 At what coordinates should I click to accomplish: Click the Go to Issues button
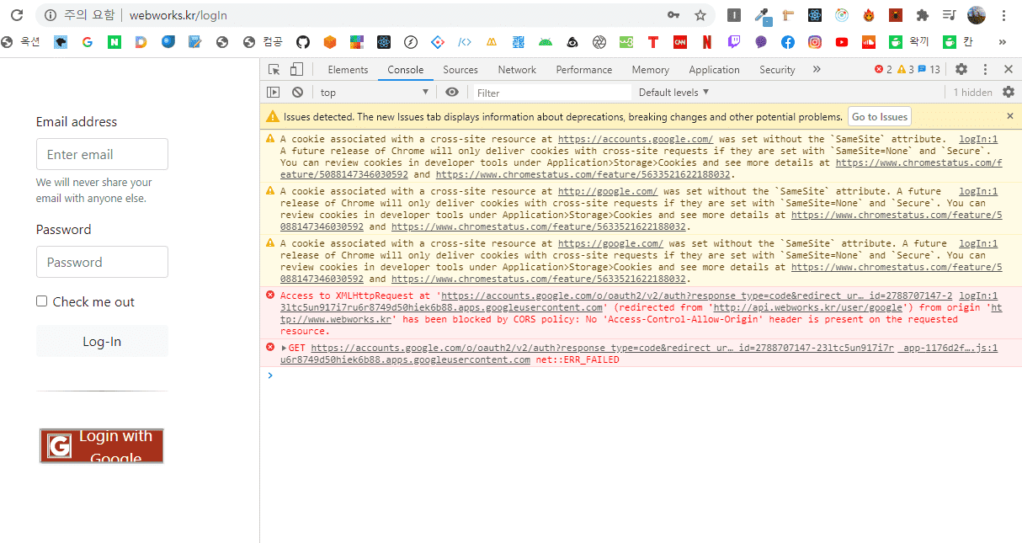click(x=880, y=117)
